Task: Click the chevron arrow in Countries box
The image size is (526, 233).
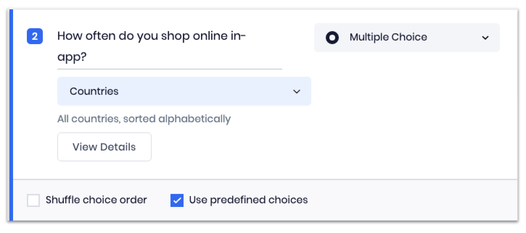Action: [x=296, y=92]
